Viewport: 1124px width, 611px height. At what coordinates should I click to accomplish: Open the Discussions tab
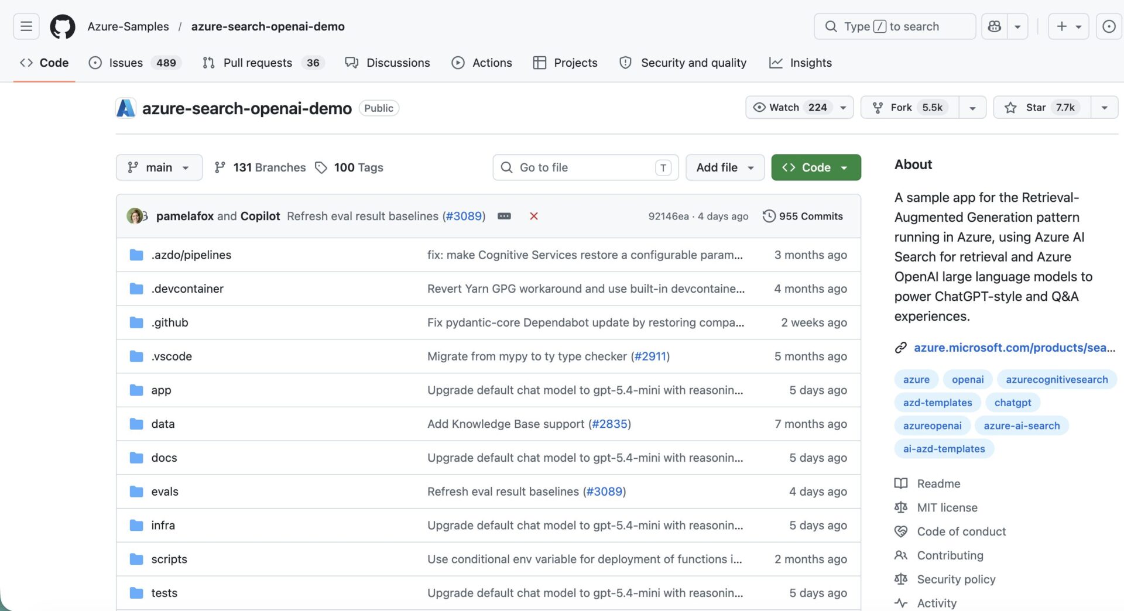coord(387,63)
